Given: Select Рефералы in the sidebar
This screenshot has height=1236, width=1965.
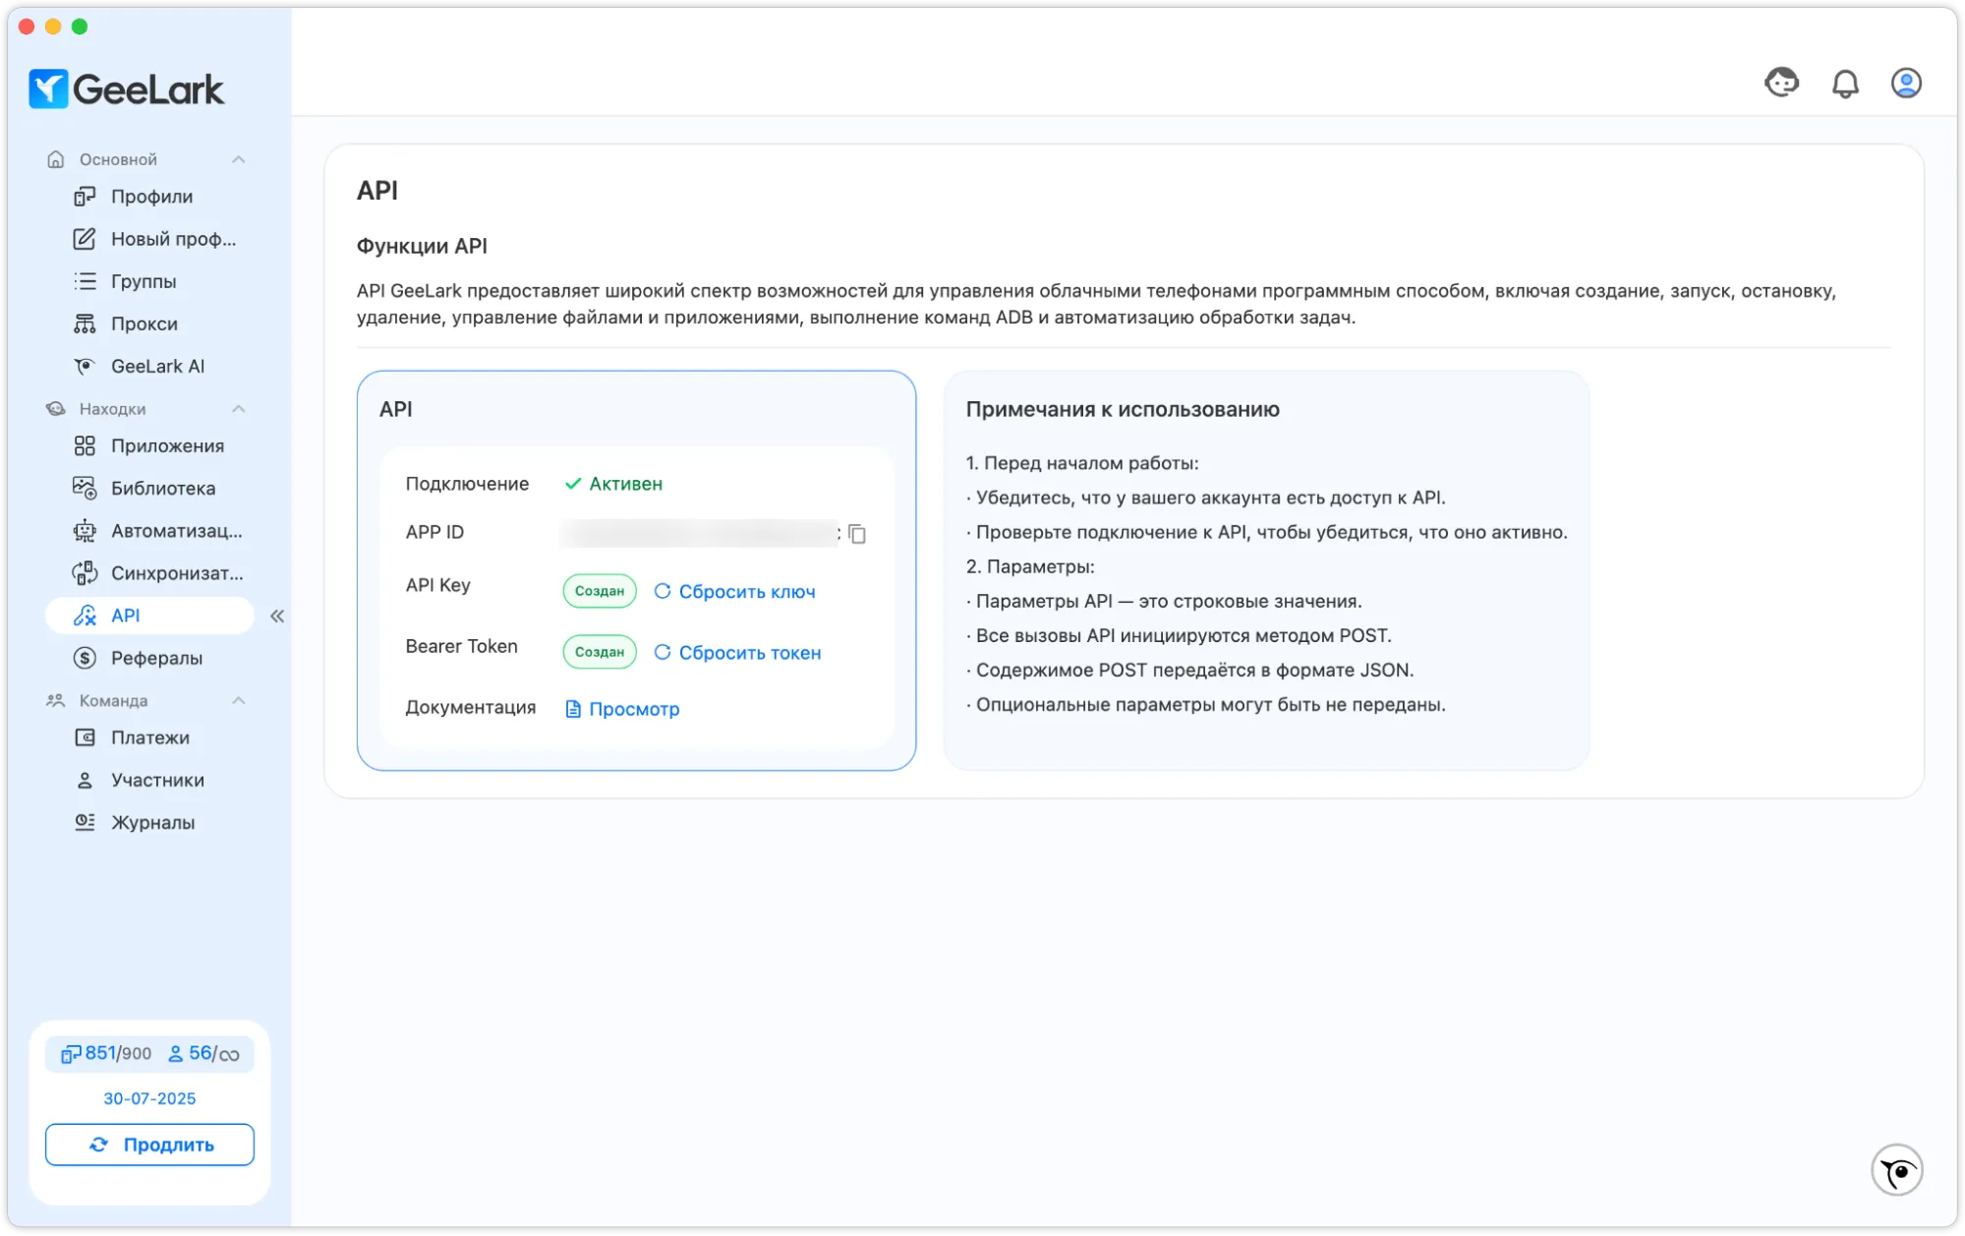Looking at the screenshot, I should point(156,658).
